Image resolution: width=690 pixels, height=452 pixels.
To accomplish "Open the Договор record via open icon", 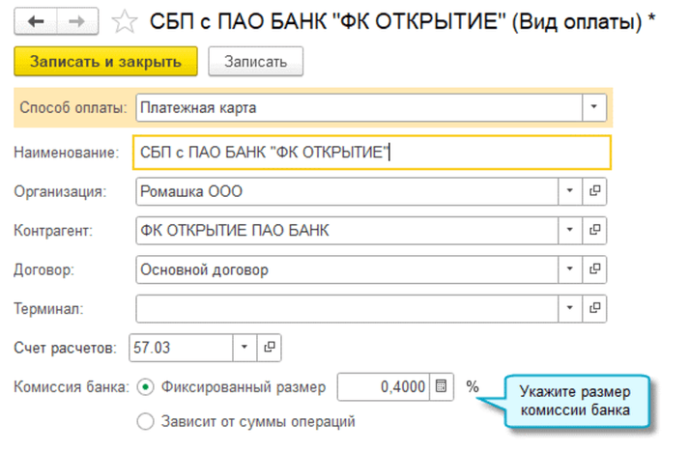I will (594, 269).
